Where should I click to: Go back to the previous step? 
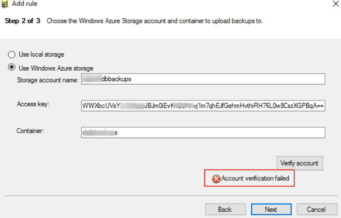[226, 209]
